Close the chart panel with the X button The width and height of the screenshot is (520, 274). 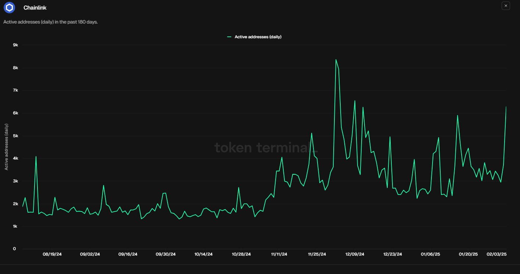506,6
